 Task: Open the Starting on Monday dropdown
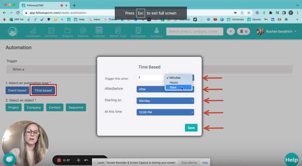point(165,101)
